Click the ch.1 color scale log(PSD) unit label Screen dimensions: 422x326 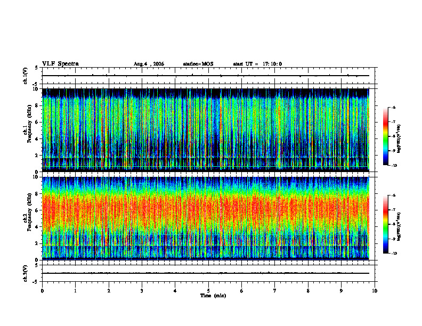[400, 139]
